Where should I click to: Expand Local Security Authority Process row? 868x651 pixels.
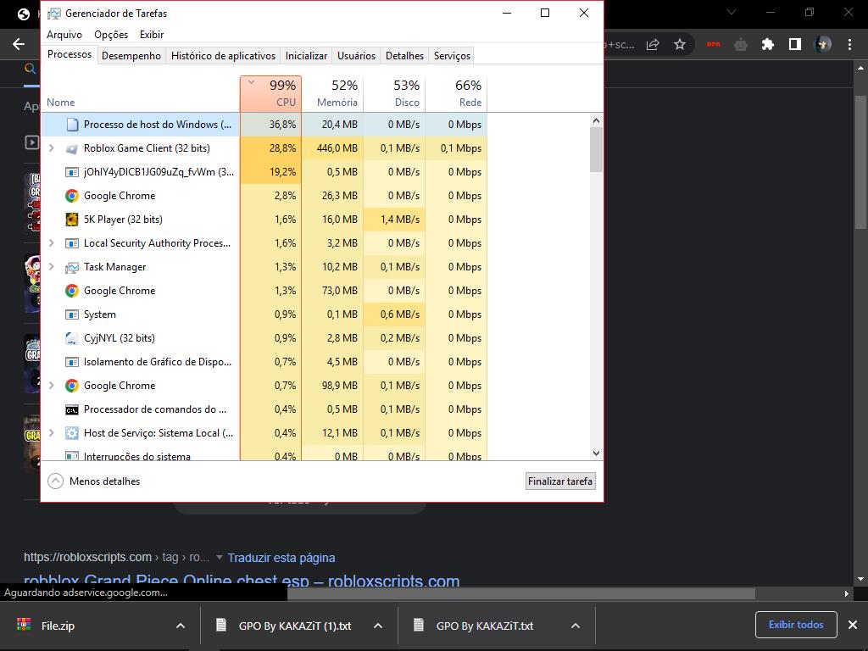[x=52, y=243]
